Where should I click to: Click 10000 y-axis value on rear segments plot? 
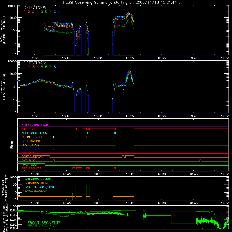click(x=12, y=61)
